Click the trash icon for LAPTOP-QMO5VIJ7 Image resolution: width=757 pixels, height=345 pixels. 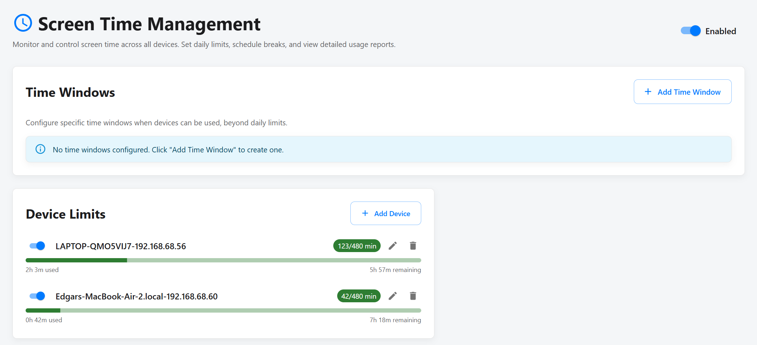(413, 246)
